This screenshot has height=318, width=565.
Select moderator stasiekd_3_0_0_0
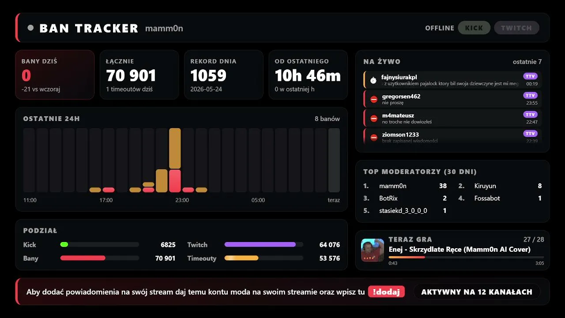pyautogui.click(x=403, y=211)
